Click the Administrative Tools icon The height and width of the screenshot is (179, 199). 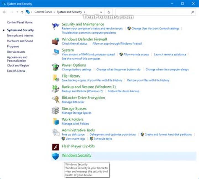tap(56, 132)
